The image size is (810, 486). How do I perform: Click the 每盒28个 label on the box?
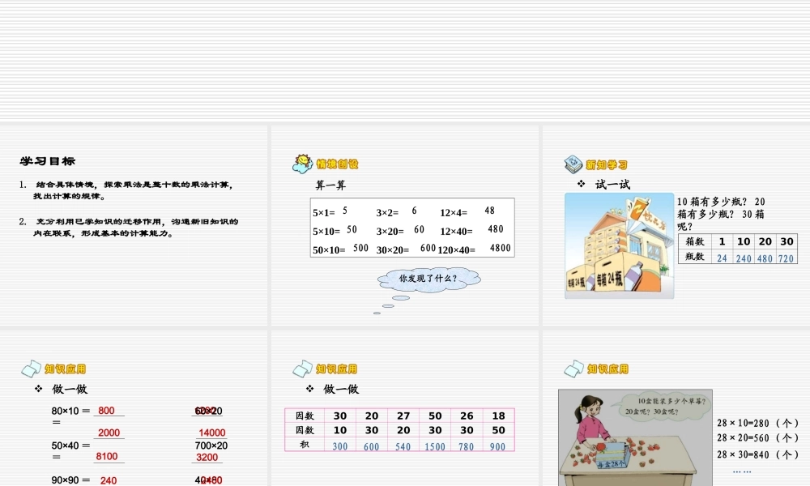coord(612,464)
